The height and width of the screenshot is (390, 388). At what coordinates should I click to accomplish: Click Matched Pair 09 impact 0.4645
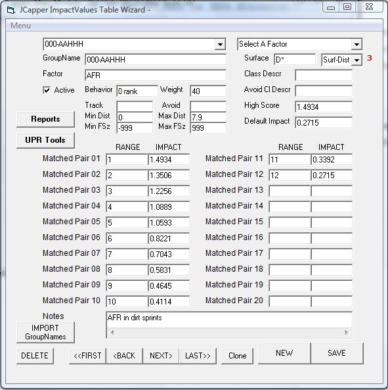coord(169,286)
